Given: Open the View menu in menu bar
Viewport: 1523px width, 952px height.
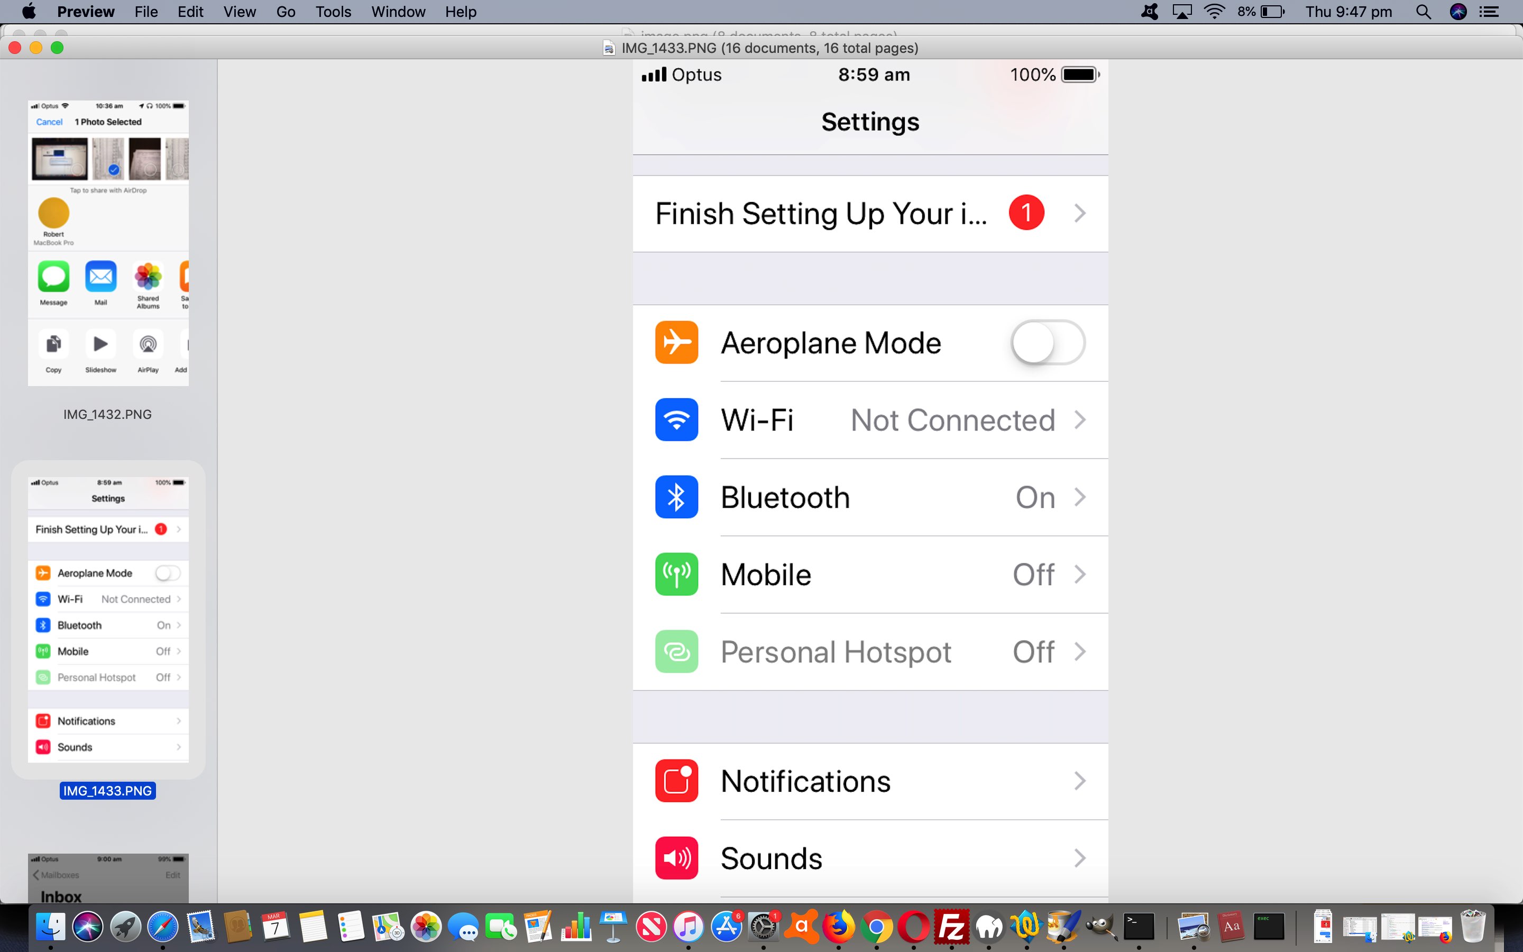Looking at the screenshot, I should pos(238,12).
